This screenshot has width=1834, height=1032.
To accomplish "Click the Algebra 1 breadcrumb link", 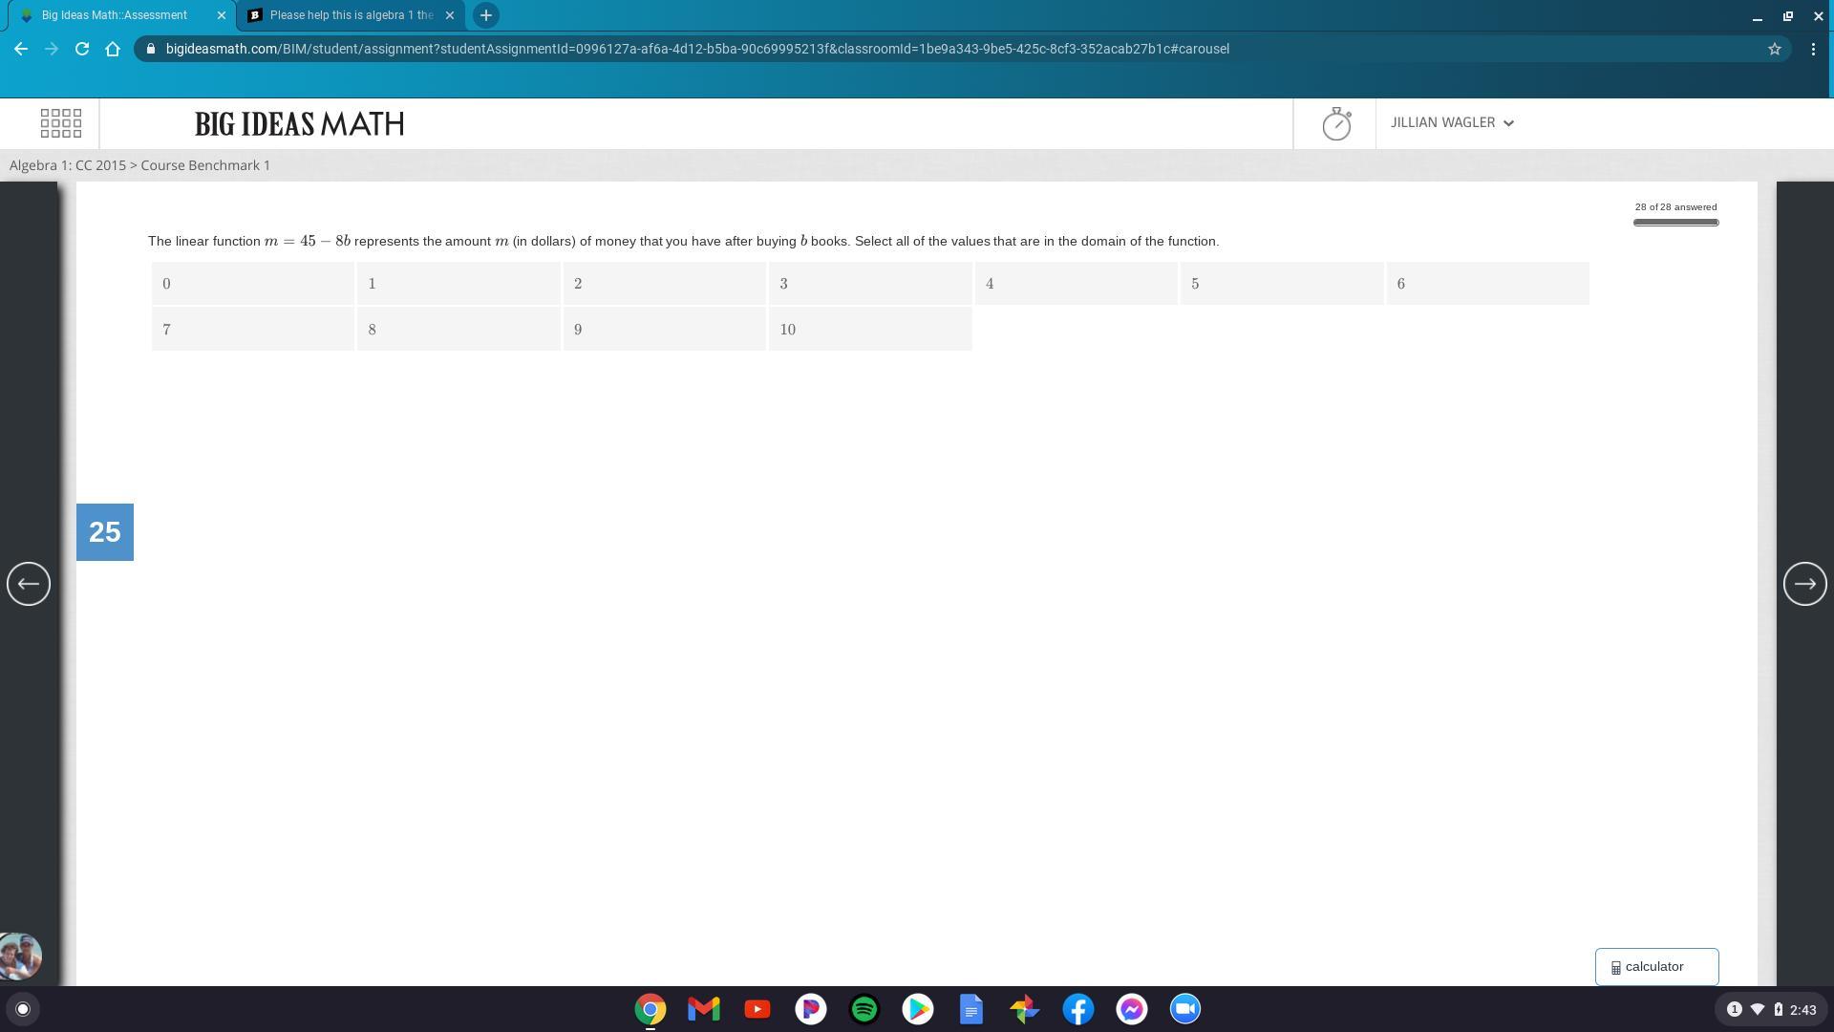I will pos(67,165).
